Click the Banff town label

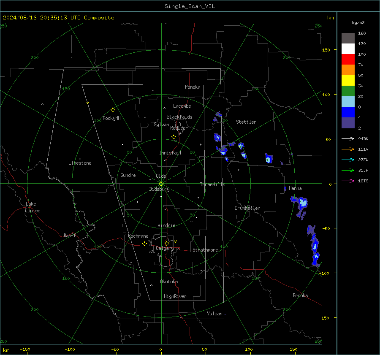70,235
